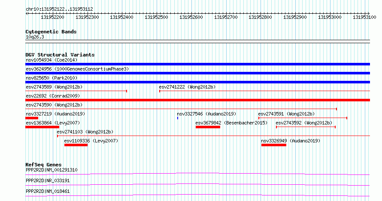This screenshot has width=382, height=201.
Task: Click the right arrow end of ruler
Action: [x=369, y=13]
